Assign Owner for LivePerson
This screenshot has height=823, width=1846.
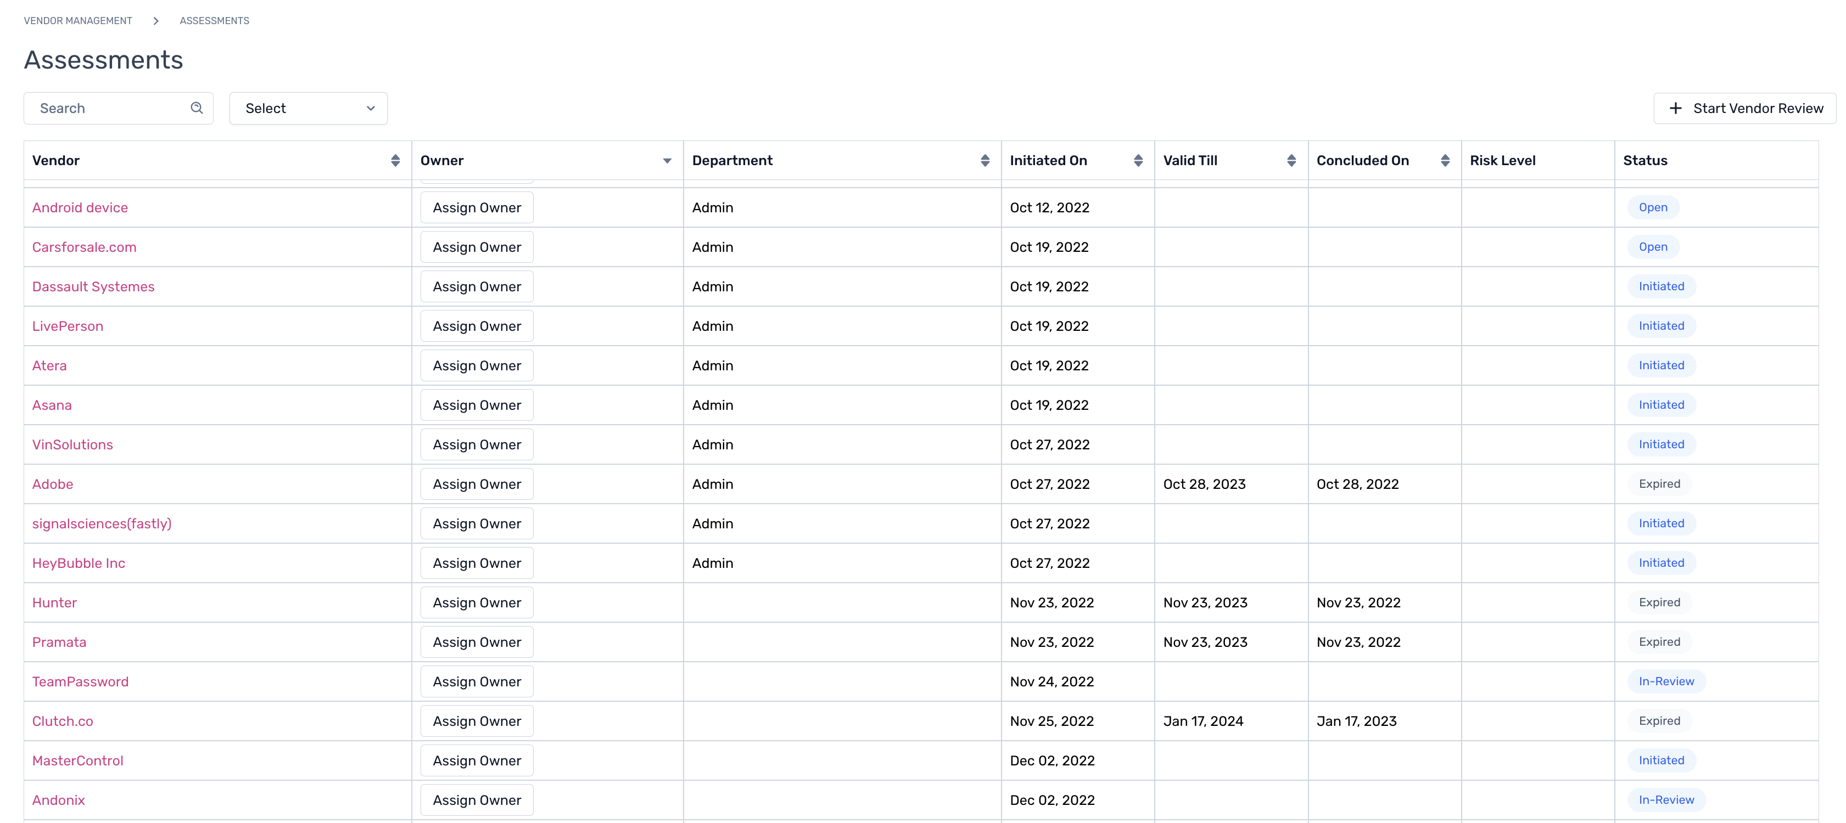coord(477,326)
